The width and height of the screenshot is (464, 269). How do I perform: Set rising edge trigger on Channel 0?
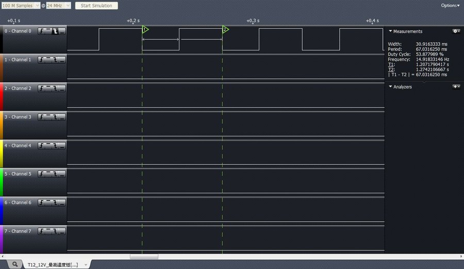point(41,31)
